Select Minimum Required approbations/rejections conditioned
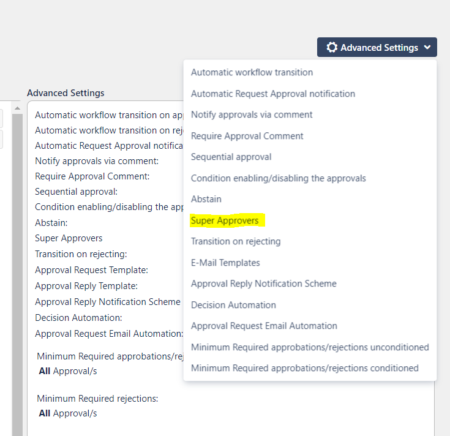450x436 pixels. [x=304, y=368]
